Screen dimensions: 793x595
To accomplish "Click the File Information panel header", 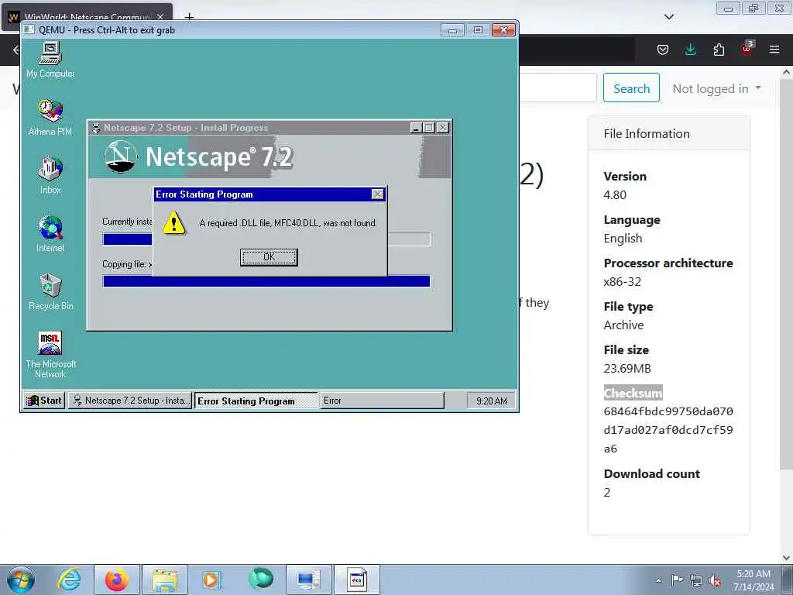I will [668, 133].
